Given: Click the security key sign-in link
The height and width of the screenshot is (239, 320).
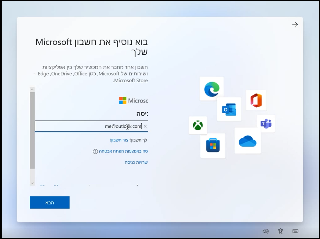Looking at the screenshot, I should click(x=123, y=151).
